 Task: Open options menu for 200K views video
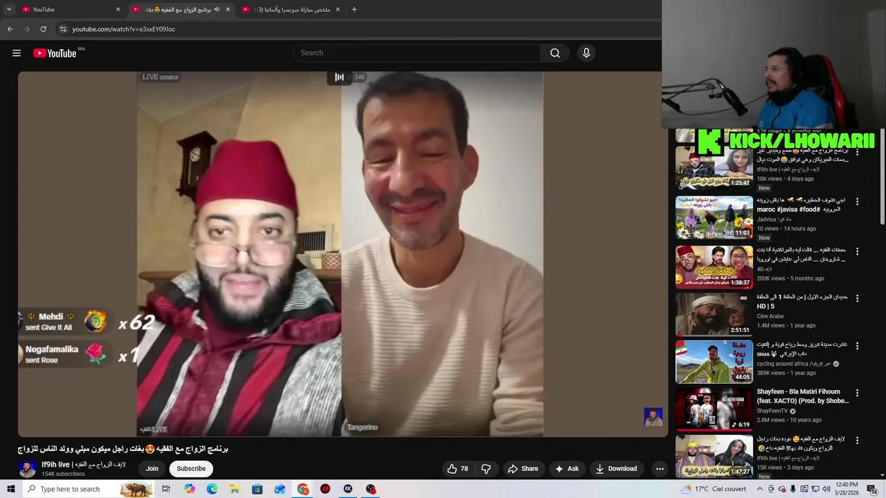pyautogui.click(x=857, y=251)
